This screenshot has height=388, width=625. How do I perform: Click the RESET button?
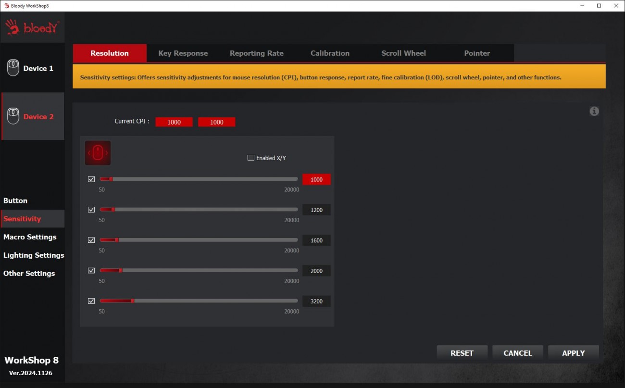pyautogui.click(x=462, y=353)
